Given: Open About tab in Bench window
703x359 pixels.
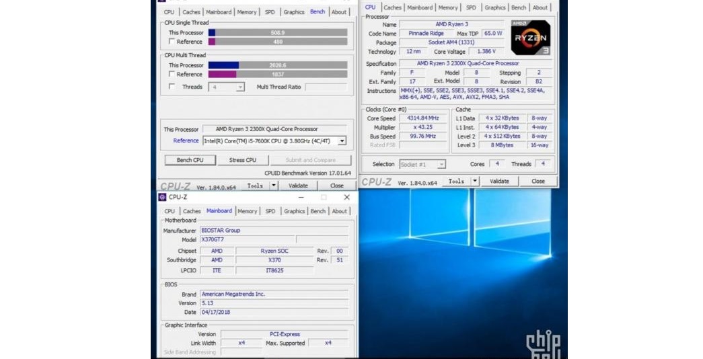Looking at the screenshot, I should pos(339,12).
